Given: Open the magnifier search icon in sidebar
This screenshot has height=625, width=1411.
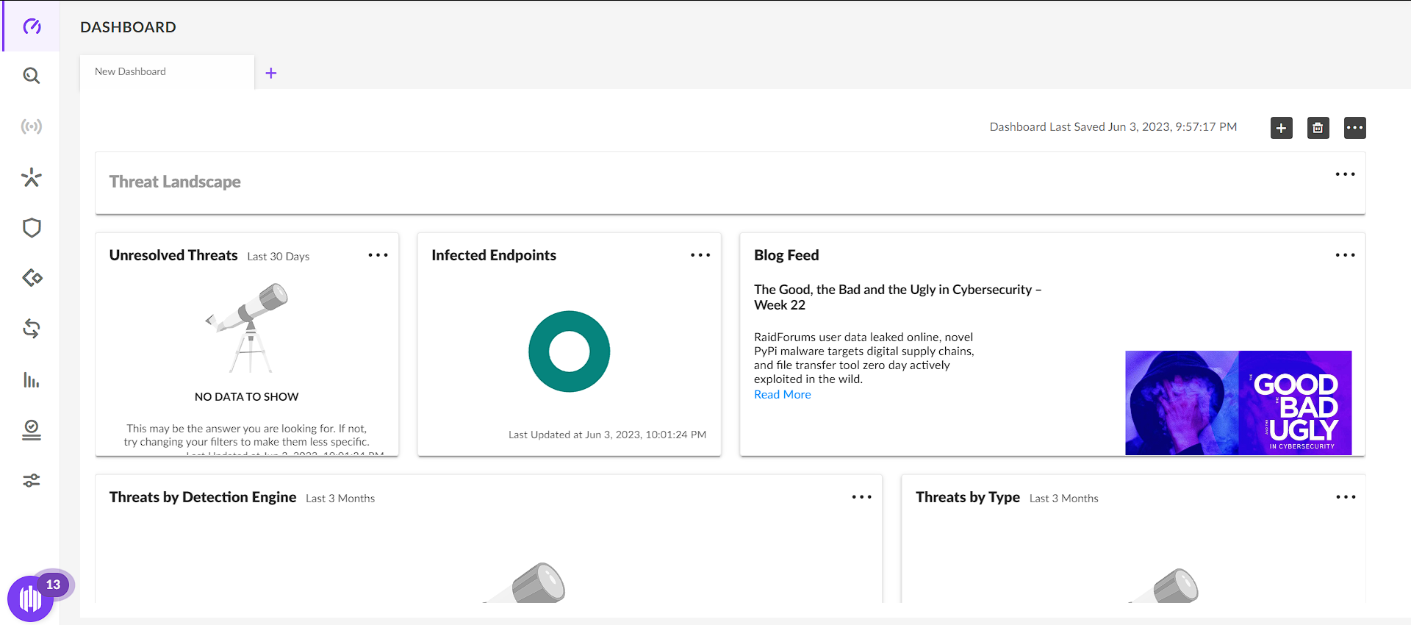Looking at the screenshot, I should point(31,76).
